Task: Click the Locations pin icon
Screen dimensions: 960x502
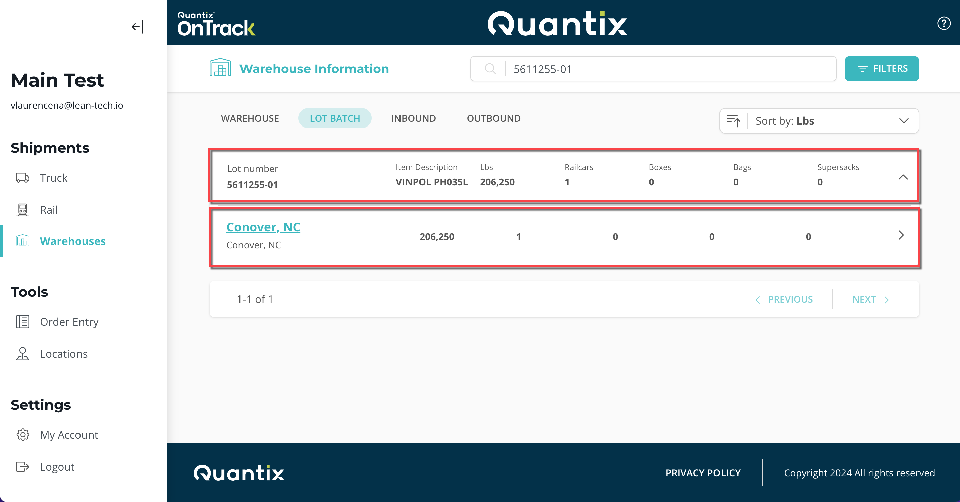Action: pyautogui.click(x=22, y=354)
